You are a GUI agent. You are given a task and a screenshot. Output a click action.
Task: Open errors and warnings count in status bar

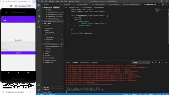tap(52, 94)
